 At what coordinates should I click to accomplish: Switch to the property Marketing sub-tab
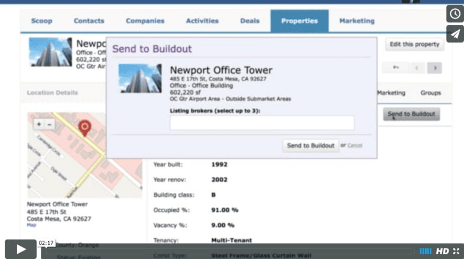(x=391, y=93)
